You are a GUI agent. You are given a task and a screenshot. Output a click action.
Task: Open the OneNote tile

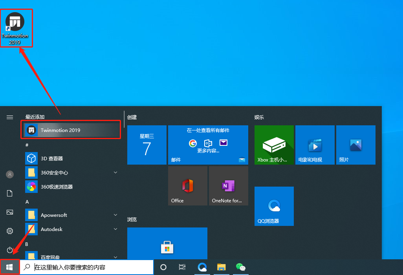229,186
